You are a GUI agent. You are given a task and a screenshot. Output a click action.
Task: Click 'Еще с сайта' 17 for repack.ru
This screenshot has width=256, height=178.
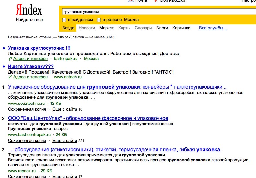click(65, 176)
